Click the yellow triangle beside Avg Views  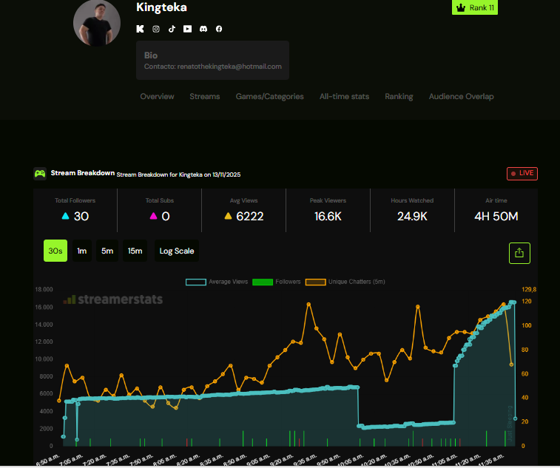coord(228,216)
